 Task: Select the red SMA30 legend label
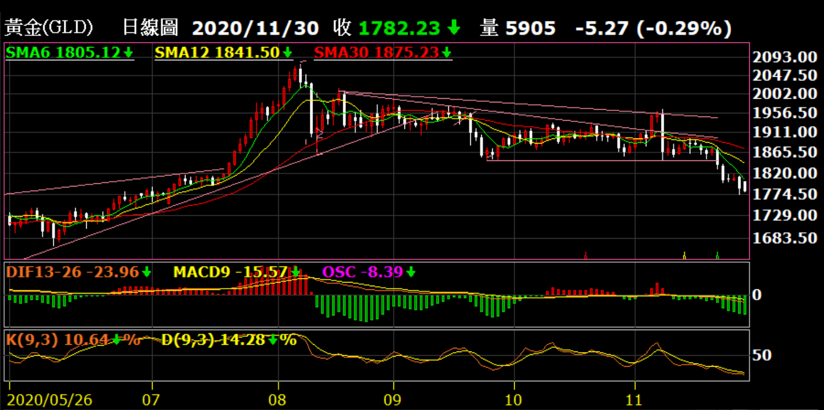(x=376, y=53)
